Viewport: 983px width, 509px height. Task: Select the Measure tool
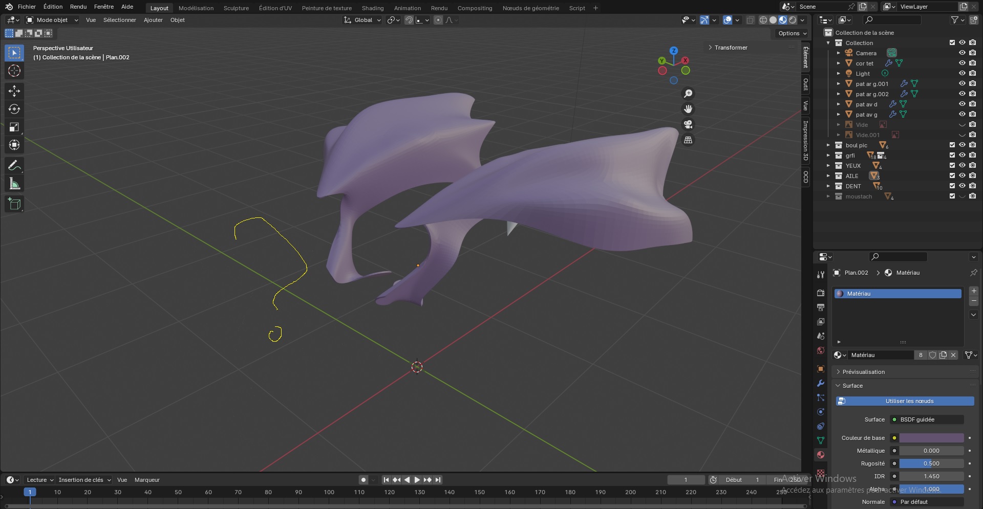coord(14,184)
